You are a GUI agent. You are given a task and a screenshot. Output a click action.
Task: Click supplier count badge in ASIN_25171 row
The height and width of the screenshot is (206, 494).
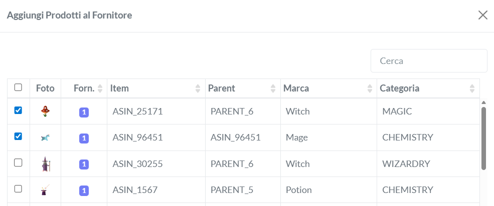84,112
